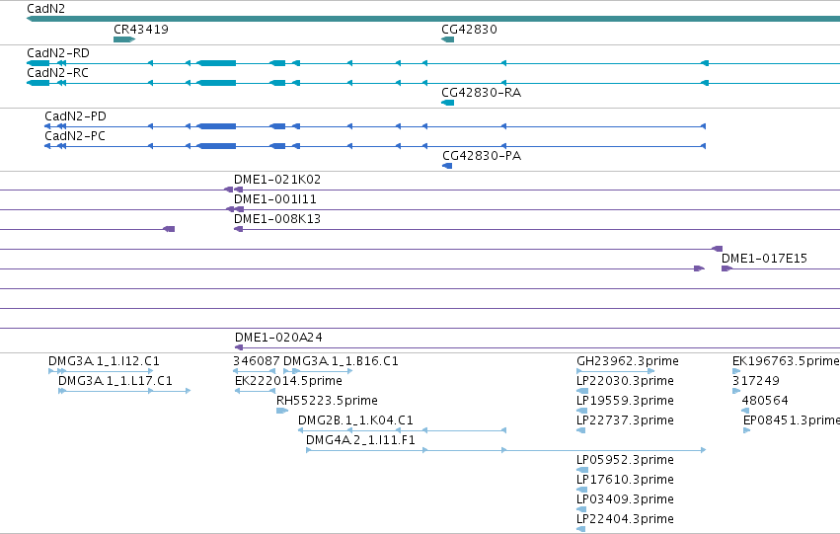
Task: Click the CG42830-RA transcript label
Action: click(481, 93)
